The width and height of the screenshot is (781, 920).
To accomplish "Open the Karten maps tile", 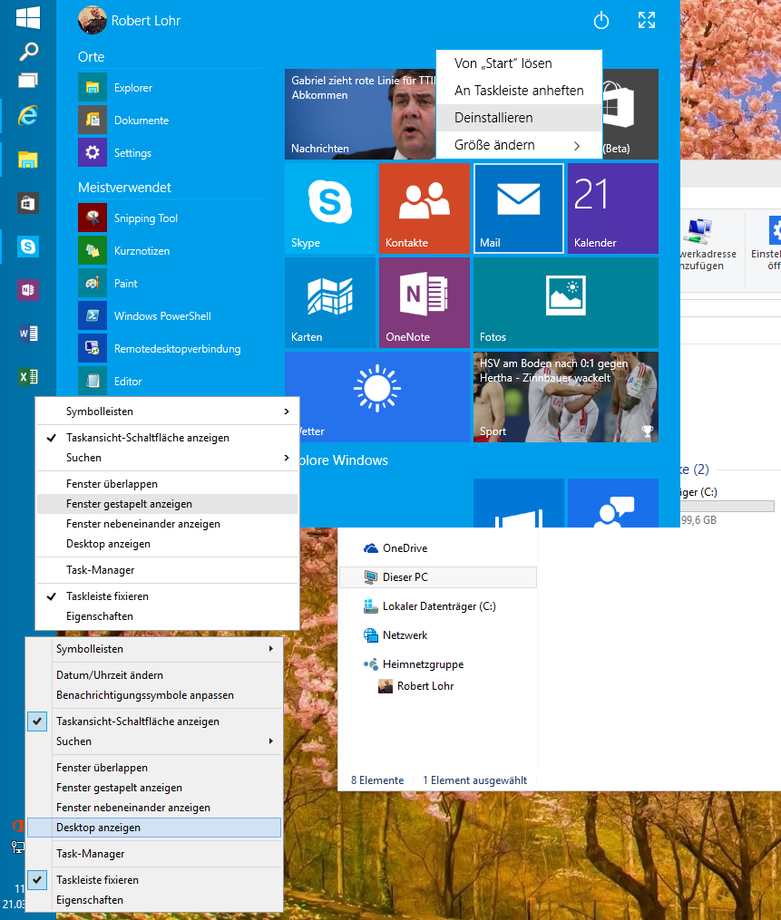I will click(329, 302).
